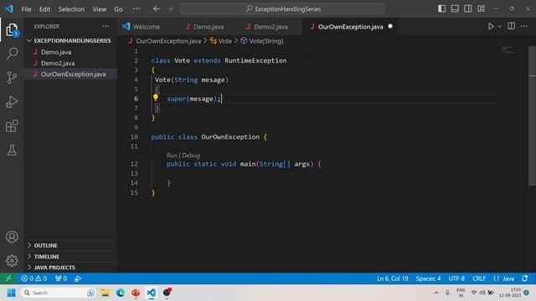Screen dimensions: 536x301
Task: Click the Windows taskbar Search box
Action: [58, 293]
